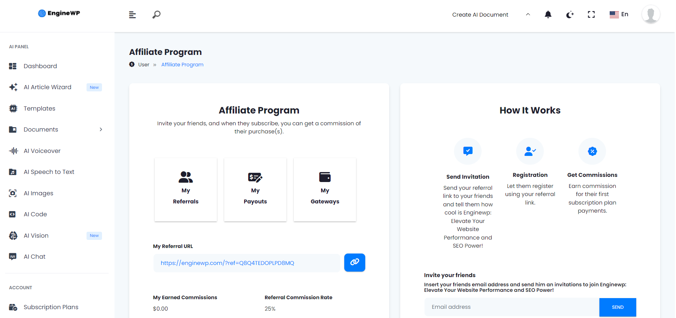Click the How It Works heading
676x318 pixels.
click(x=530, y=110)
